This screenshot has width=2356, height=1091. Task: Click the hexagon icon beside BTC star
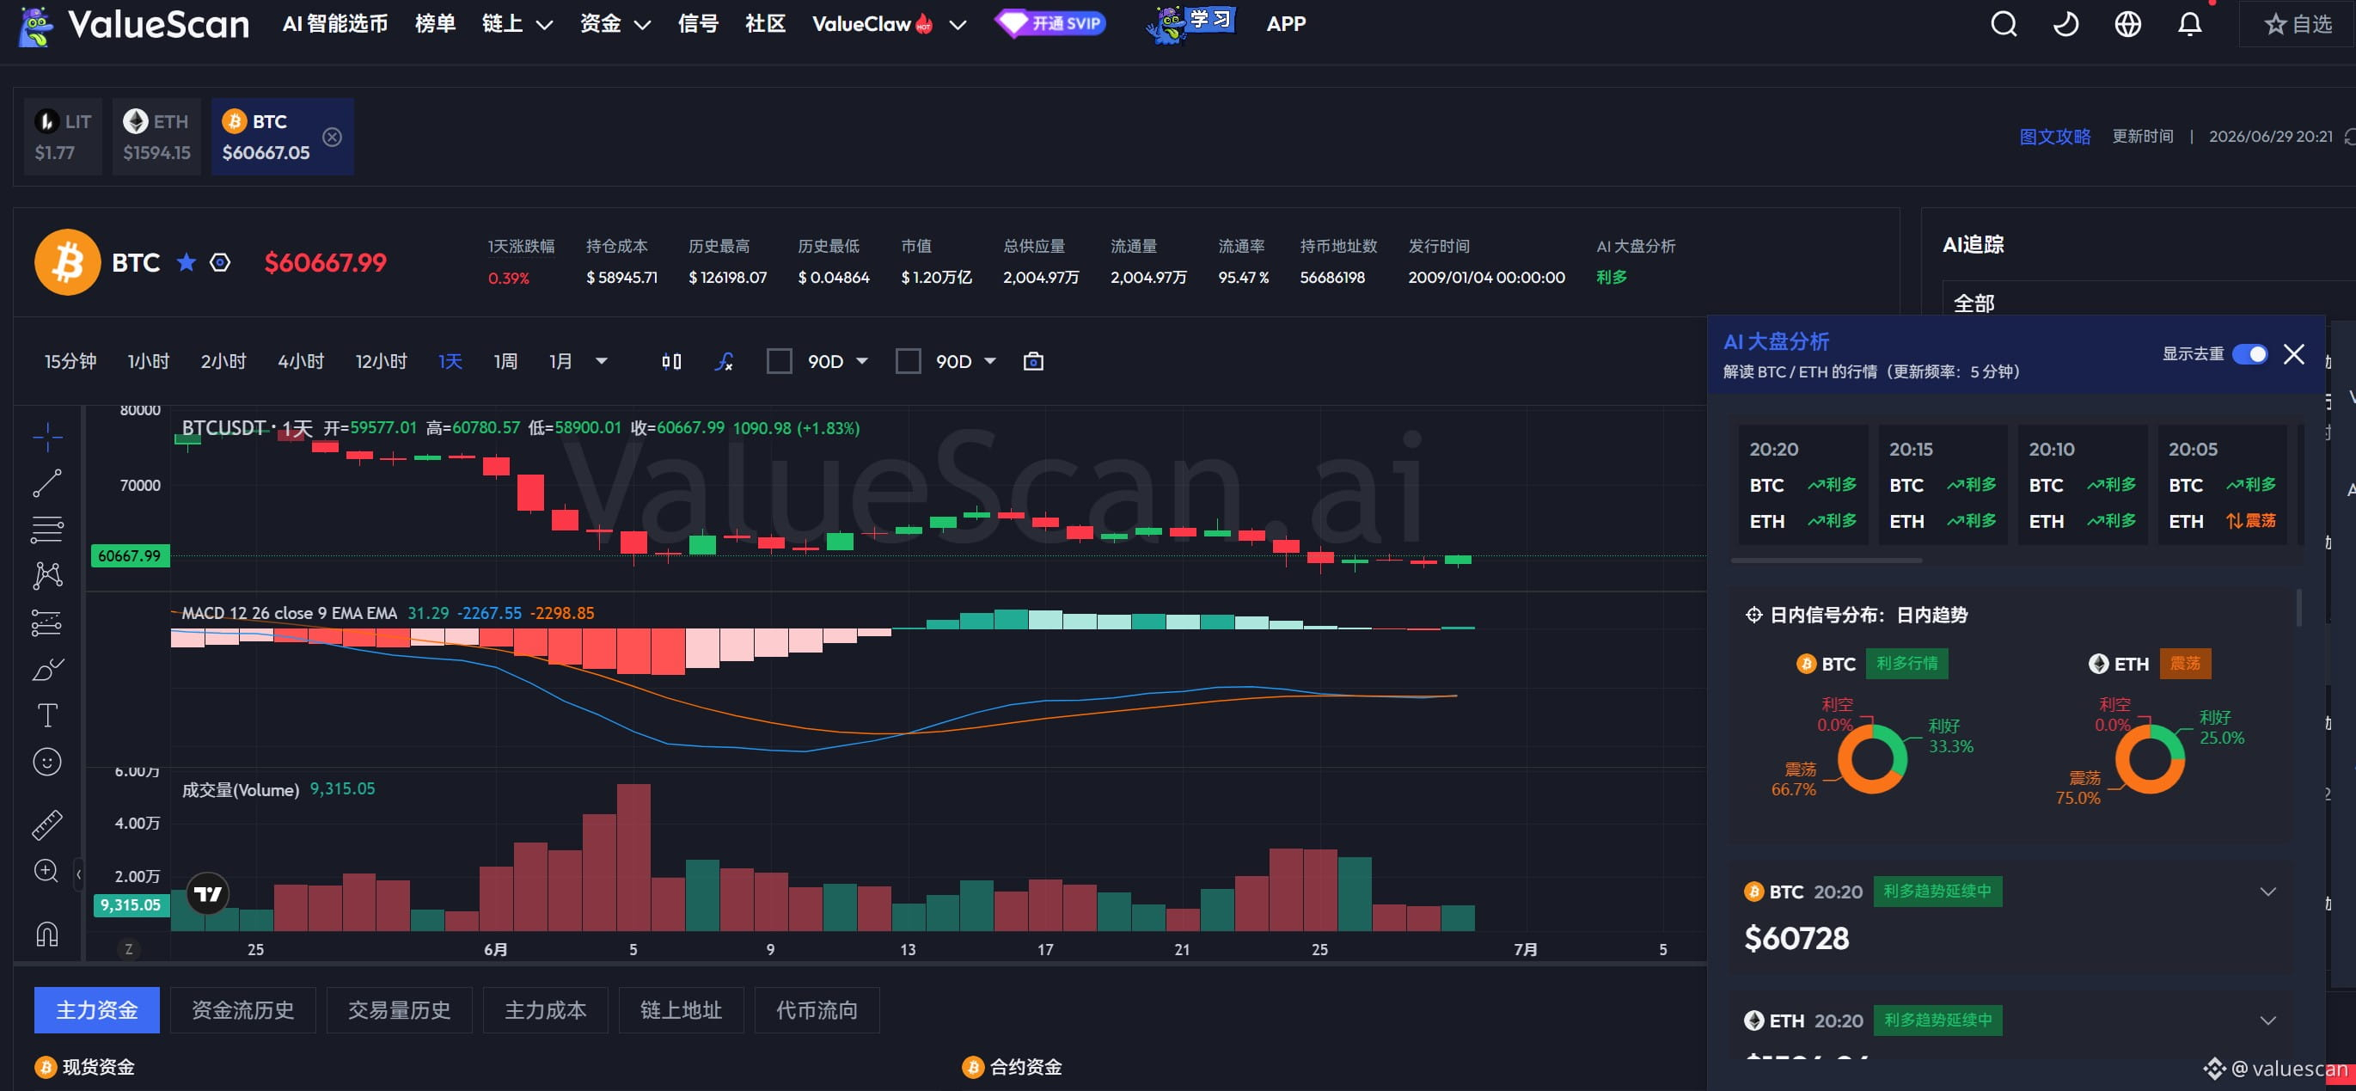point(219,262)
